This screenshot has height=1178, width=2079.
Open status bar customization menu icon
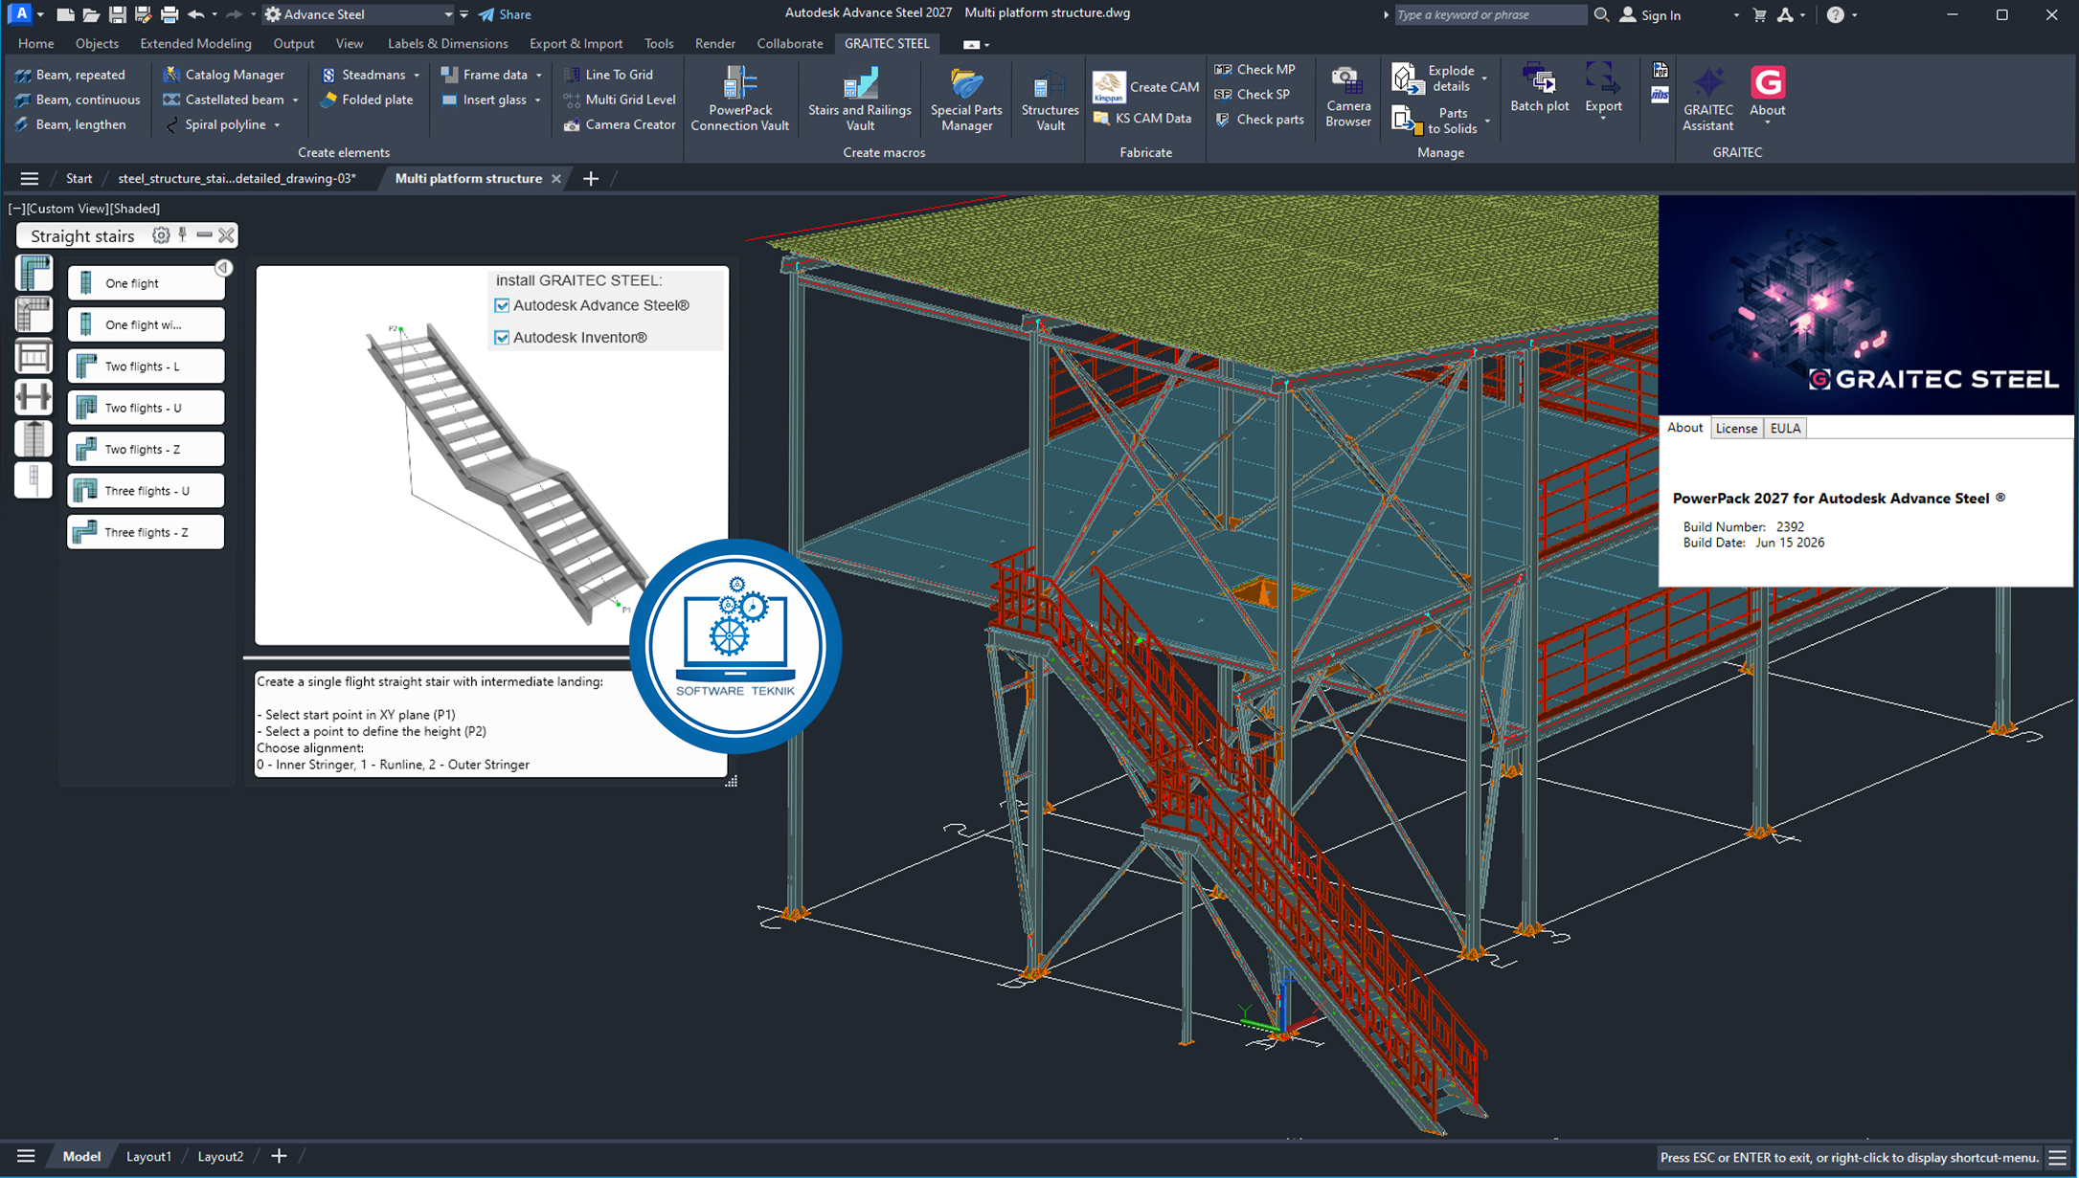tap(2057, 1157)
